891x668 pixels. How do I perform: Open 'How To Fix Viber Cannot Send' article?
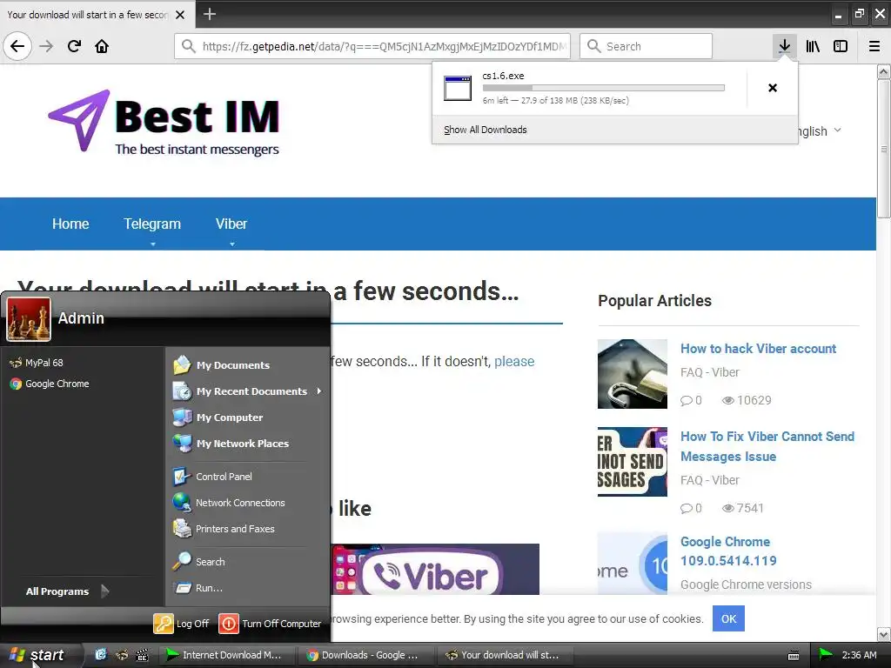(x=767, y=446)
